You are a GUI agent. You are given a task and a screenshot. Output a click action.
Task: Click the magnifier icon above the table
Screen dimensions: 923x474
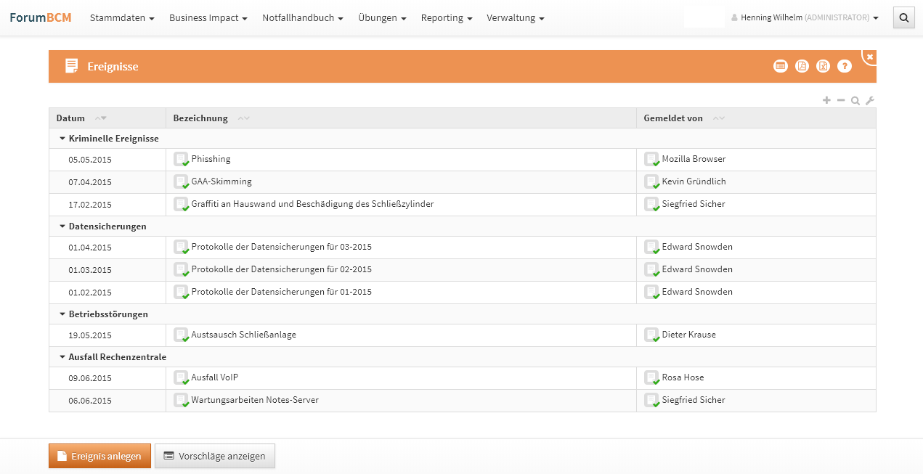tap(855, 101)
